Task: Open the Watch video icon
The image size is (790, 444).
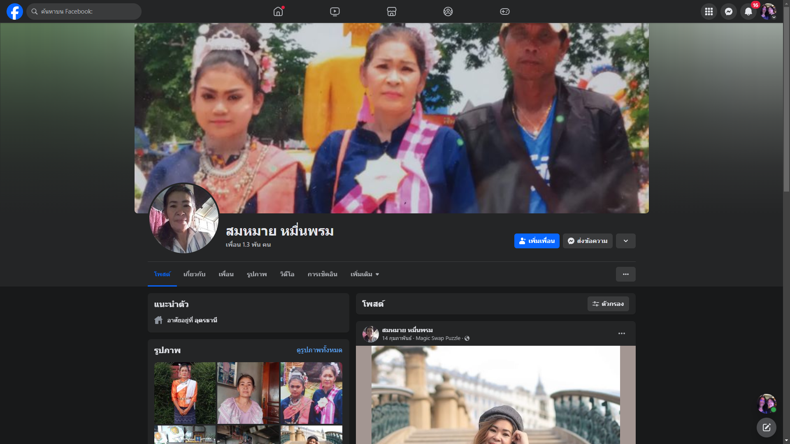Action: point(335,12)
